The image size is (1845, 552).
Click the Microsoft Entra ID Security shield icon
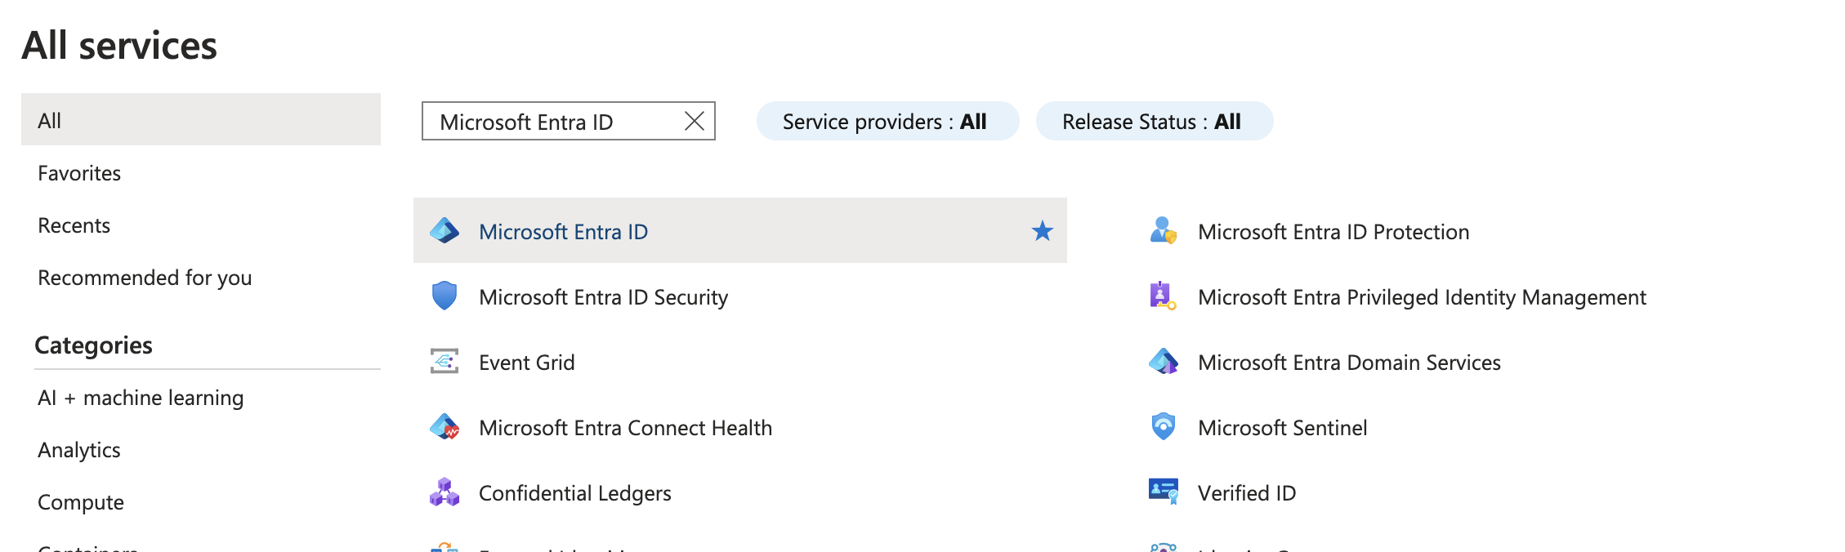pyautogui.click(x=444, y=296)
